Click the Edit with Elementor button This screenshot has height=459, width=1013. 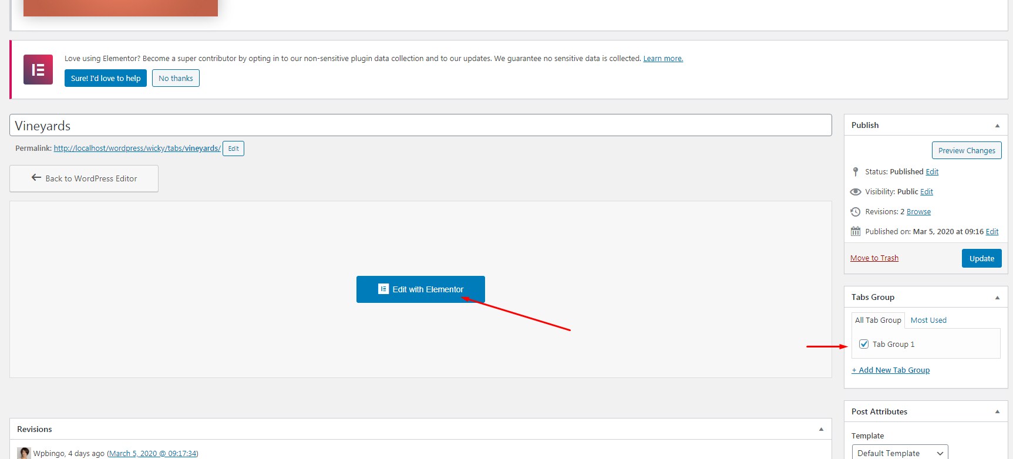point(420,289)
